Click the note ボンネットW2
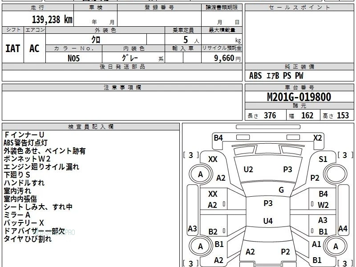 (x=27, y=159)
